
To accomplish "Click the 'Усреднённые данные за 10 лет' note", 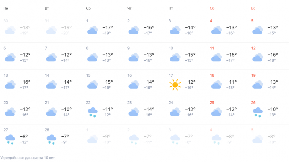I will point(28,158).
